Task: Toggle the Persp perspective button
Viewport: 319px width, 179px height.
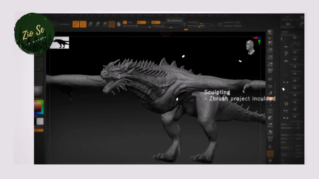Action: (270, 71)
